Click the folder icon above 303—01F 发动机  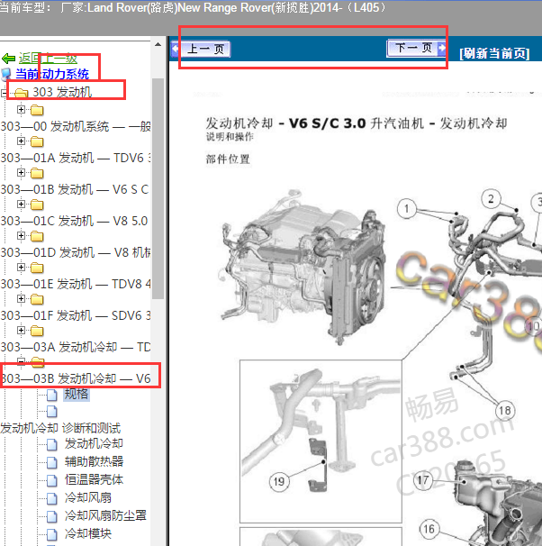(x=37, y=299)
